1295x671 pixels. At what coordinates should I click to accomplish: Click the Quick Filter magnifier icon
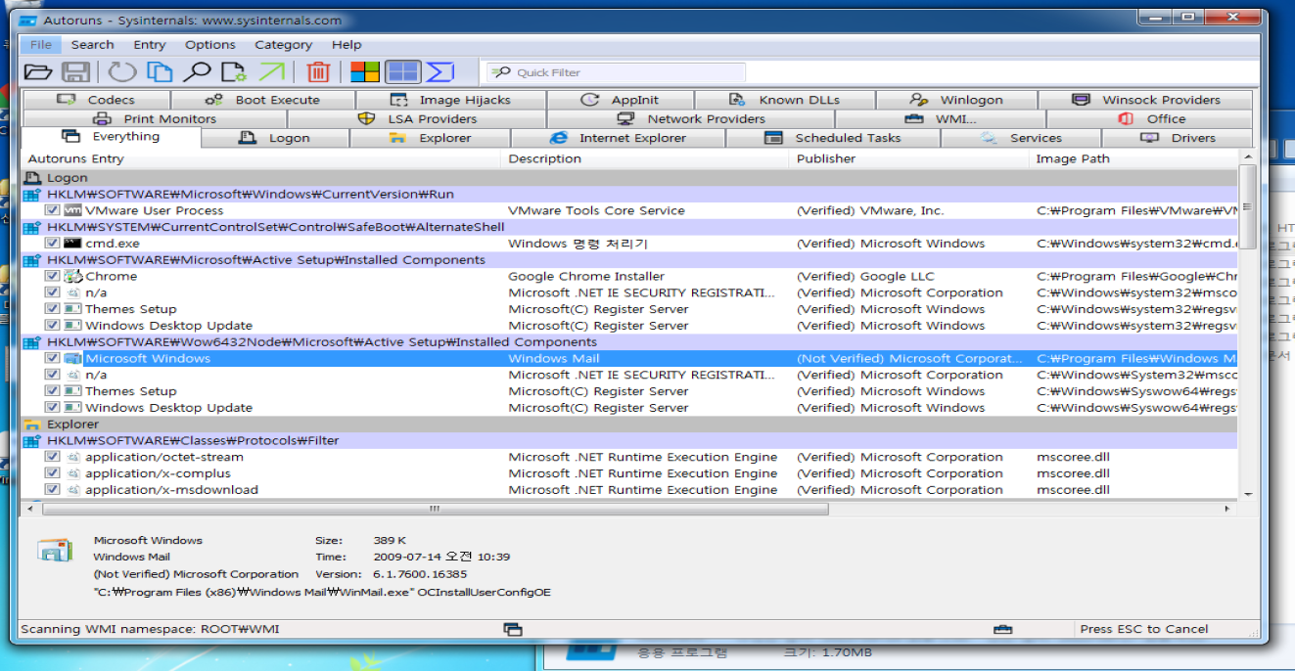(x=500, y=72)
